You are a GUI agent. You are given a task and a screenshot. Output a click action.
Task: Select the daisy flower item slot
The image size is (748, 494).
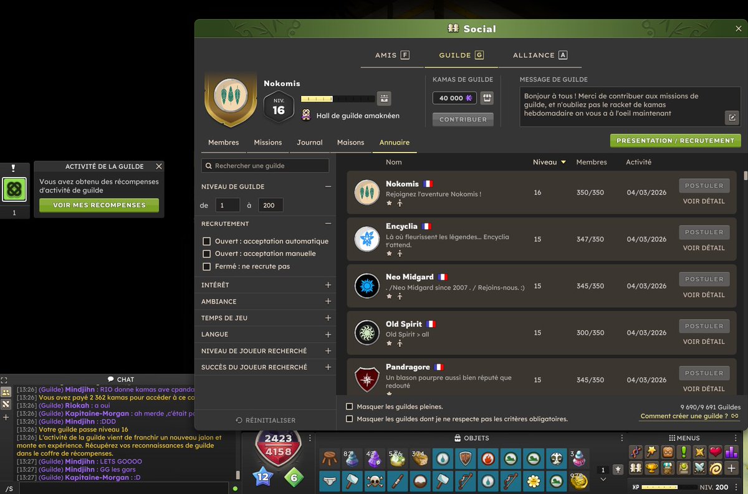coord(533,482)
